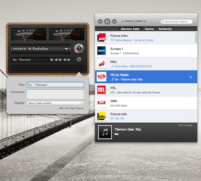Click the NRJ station logo
Screen dimensions: 201x181
(101, 64)
